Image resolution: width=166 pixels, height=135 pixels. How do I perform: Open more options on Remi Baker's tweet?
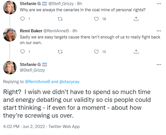pos(159,31)
